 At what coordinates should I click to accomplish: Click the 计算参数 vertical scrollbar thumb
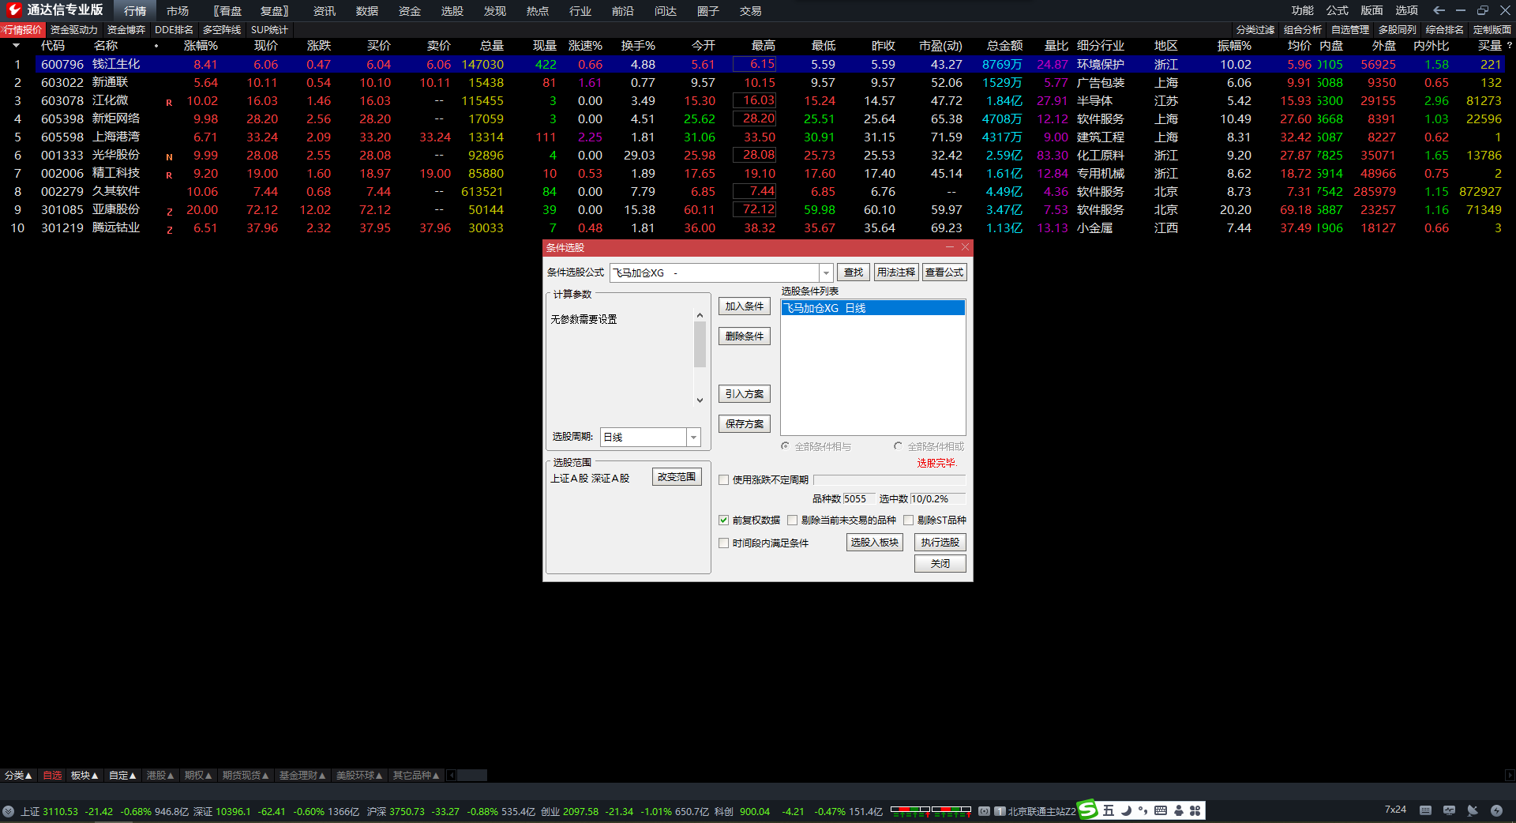[700, 344]
